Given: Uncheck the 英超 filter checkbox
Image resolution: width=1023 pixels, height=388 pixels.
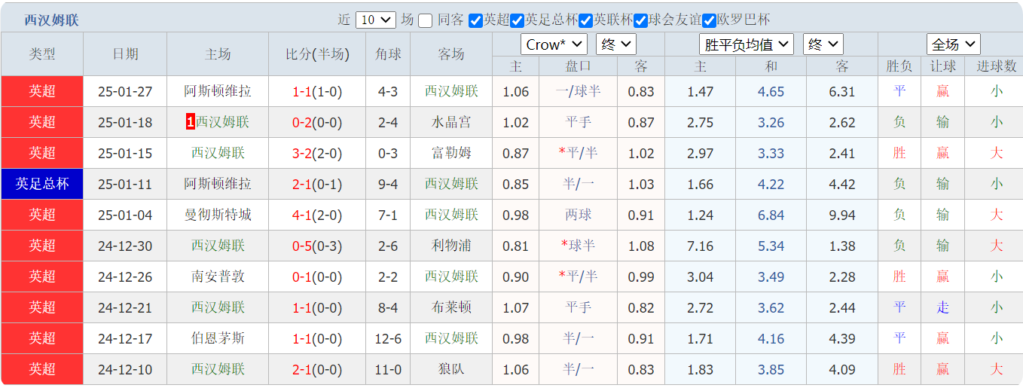Looking at the screenshot, I should coord(475,20).
